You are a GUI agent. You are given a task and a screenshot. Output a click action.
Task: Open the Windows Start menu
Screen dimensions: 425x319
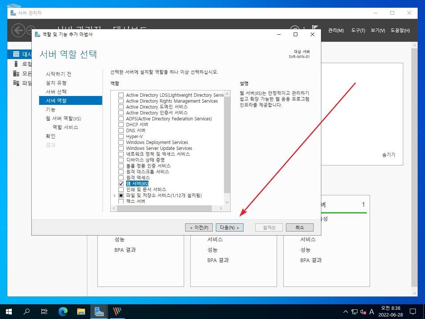(x=9, y=311)
